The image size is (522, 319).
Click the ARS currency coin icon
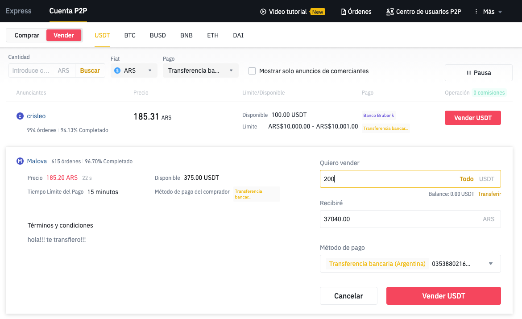tap(117, 70)
